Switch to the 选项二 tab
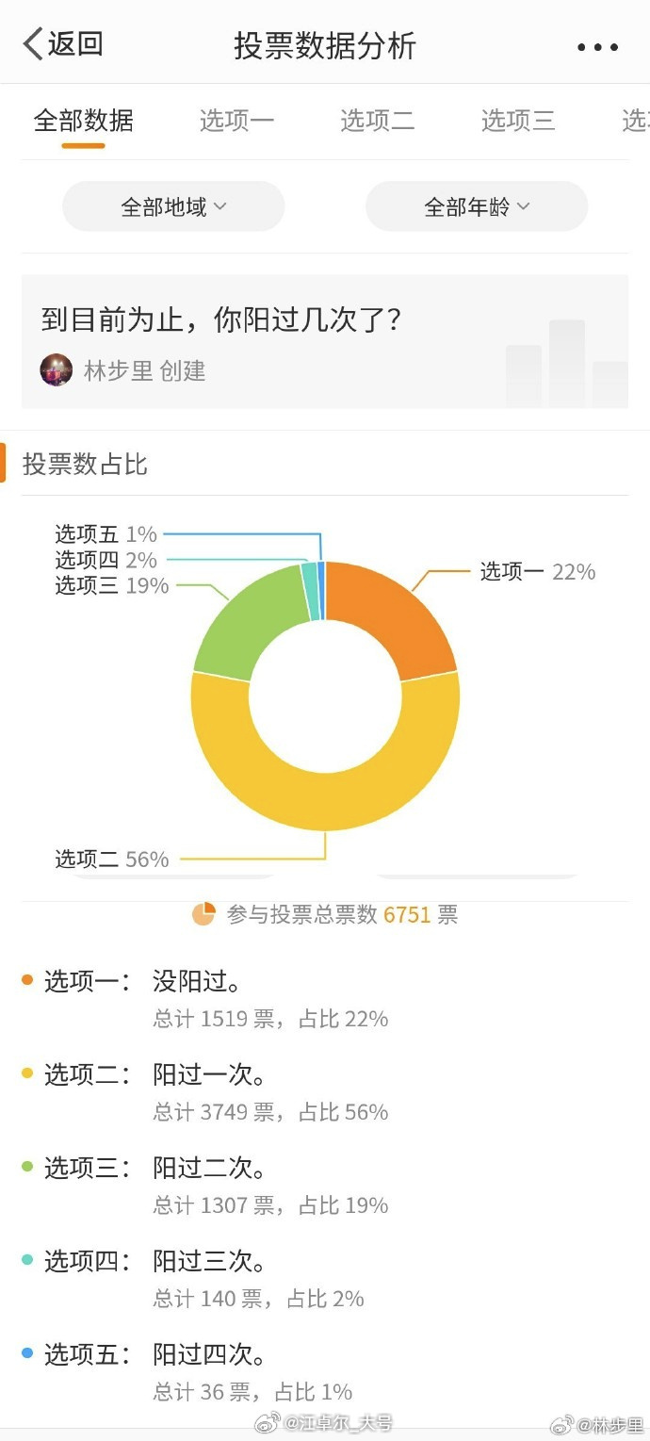 [377, 121]
